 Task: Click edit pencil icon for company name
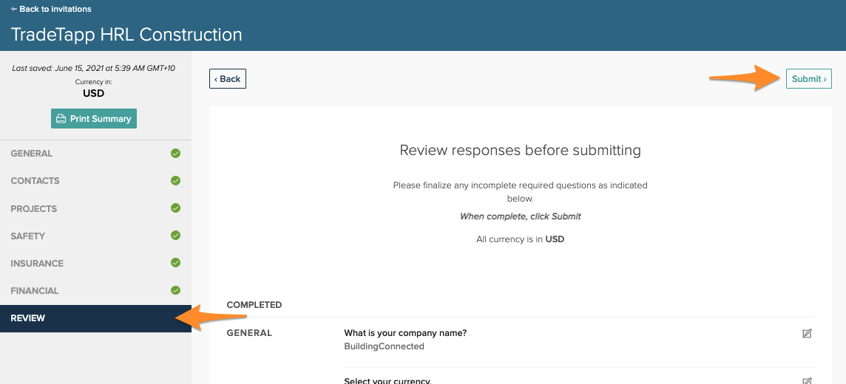[807, 334]
